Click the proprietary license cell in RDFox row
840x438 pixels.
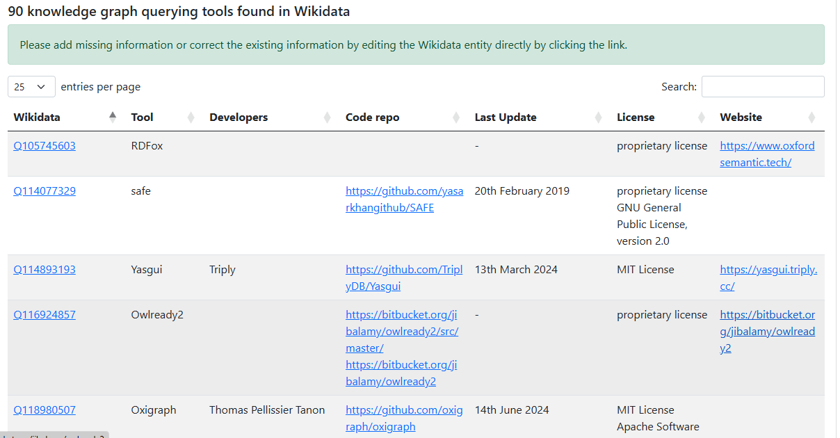pos(662,146)
